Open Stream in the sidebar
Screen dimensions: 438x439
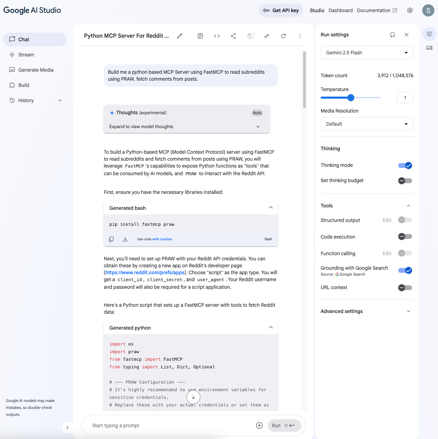pos(35,55)
